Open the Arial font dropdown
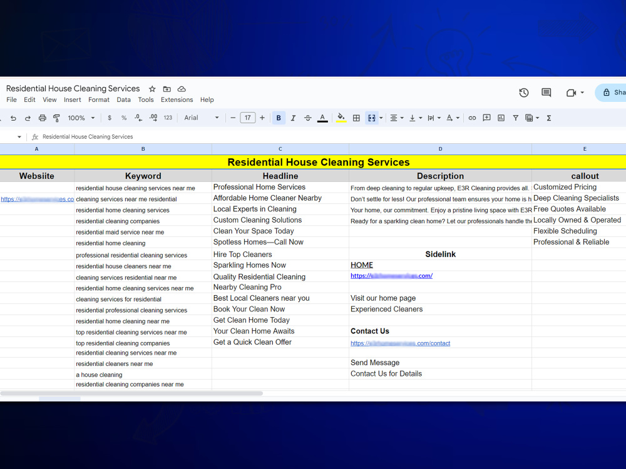 pos(202,118)
